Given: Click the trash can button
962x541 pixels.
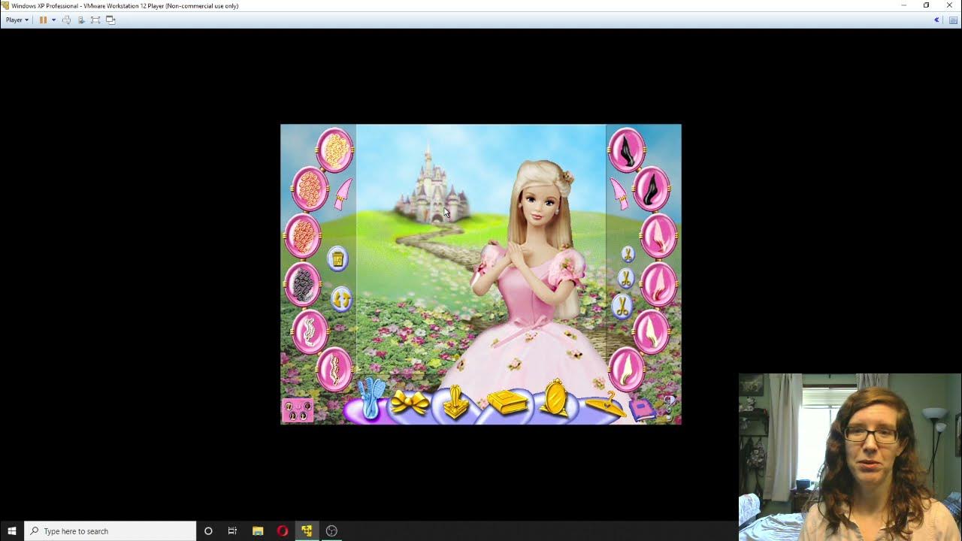Looking at the screenshot, I should pos(337,258).
